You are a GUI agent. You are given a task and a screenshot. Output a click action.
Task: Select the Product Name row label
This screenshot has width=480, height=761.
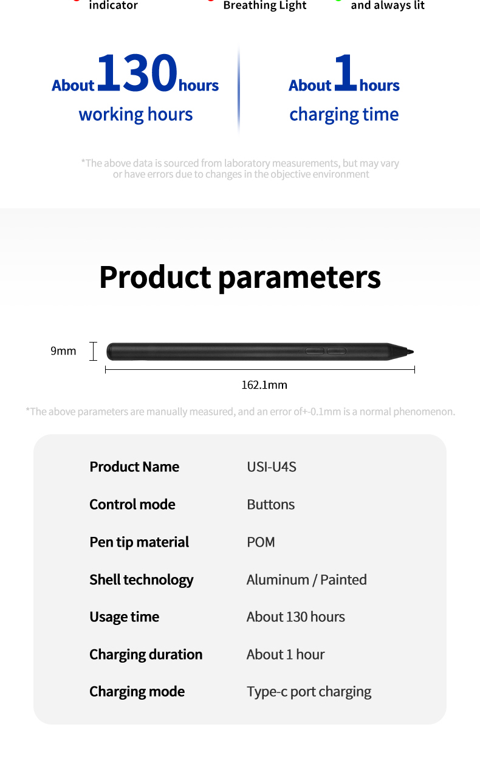[x=134, y=467]
